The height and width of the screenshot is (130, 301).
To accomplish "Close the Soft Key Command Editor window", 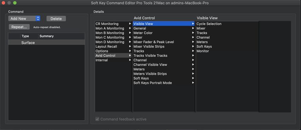I will [x=3, y=3].
